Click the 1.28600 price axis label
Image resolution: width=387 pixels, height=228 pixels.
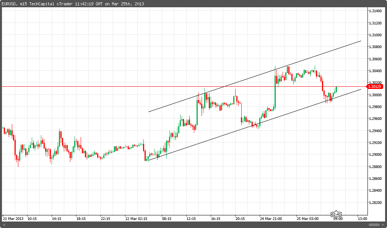(x=375, y=178)
